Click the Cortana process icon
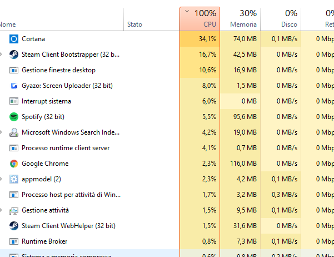The height and width of the screenshot is (257, 334). (14, 39)
